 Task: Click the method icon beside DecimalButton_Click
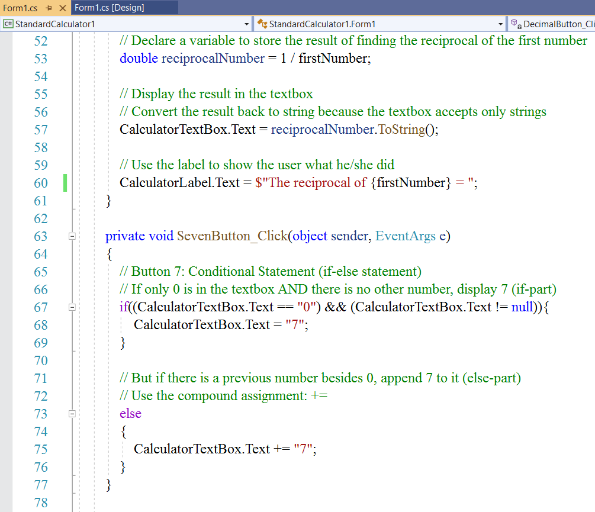(x=516, y=24)
